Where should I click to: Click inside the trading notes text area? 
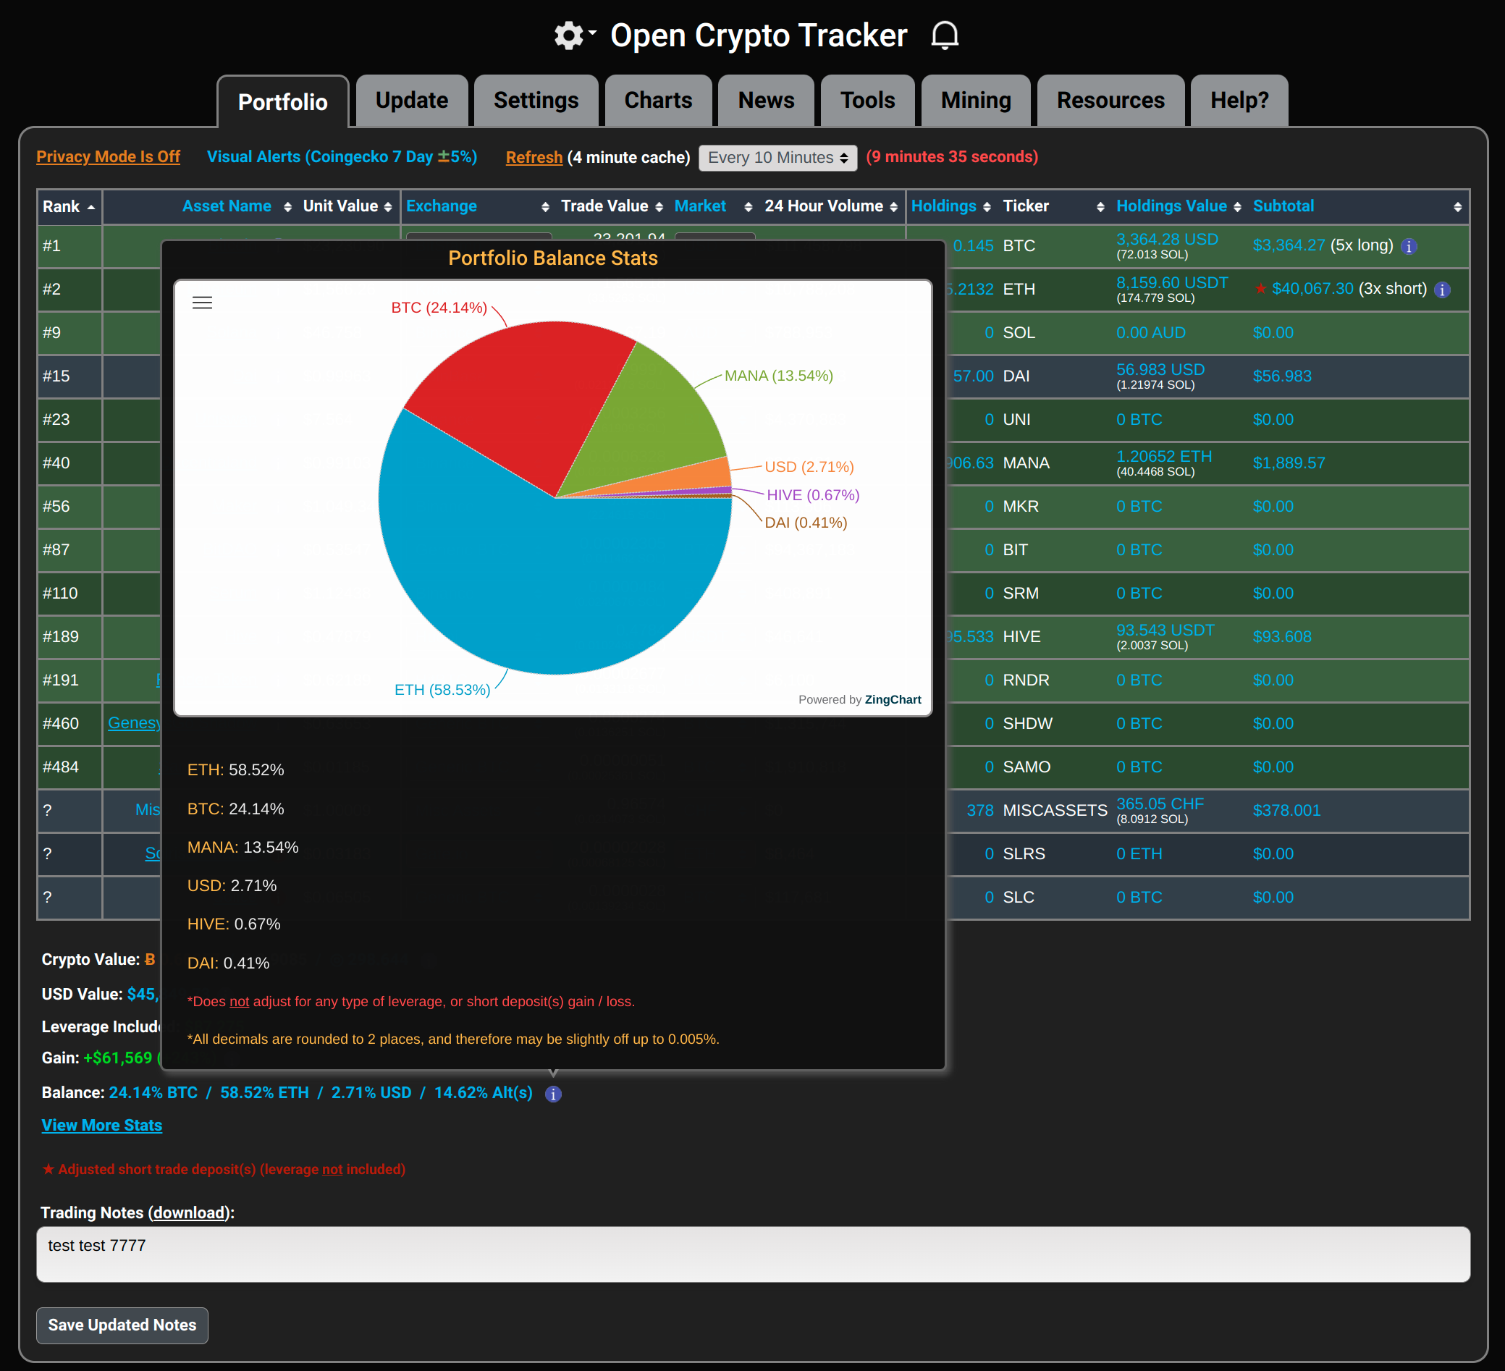[754, 1254]
